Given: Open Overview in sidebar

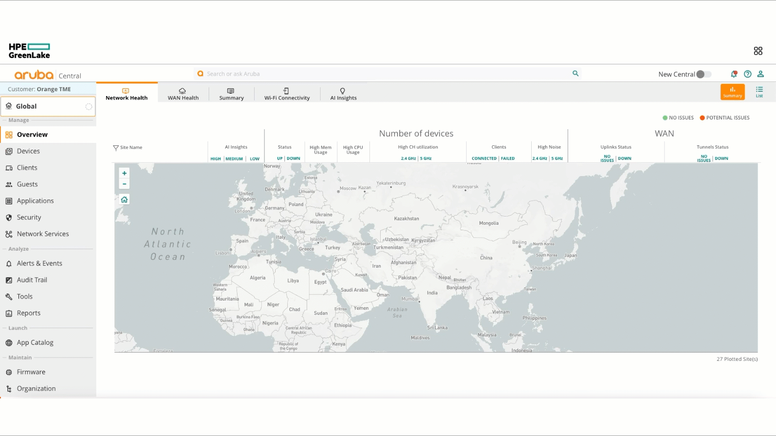Looking at the screenshot, I should (x=48, y=135).
